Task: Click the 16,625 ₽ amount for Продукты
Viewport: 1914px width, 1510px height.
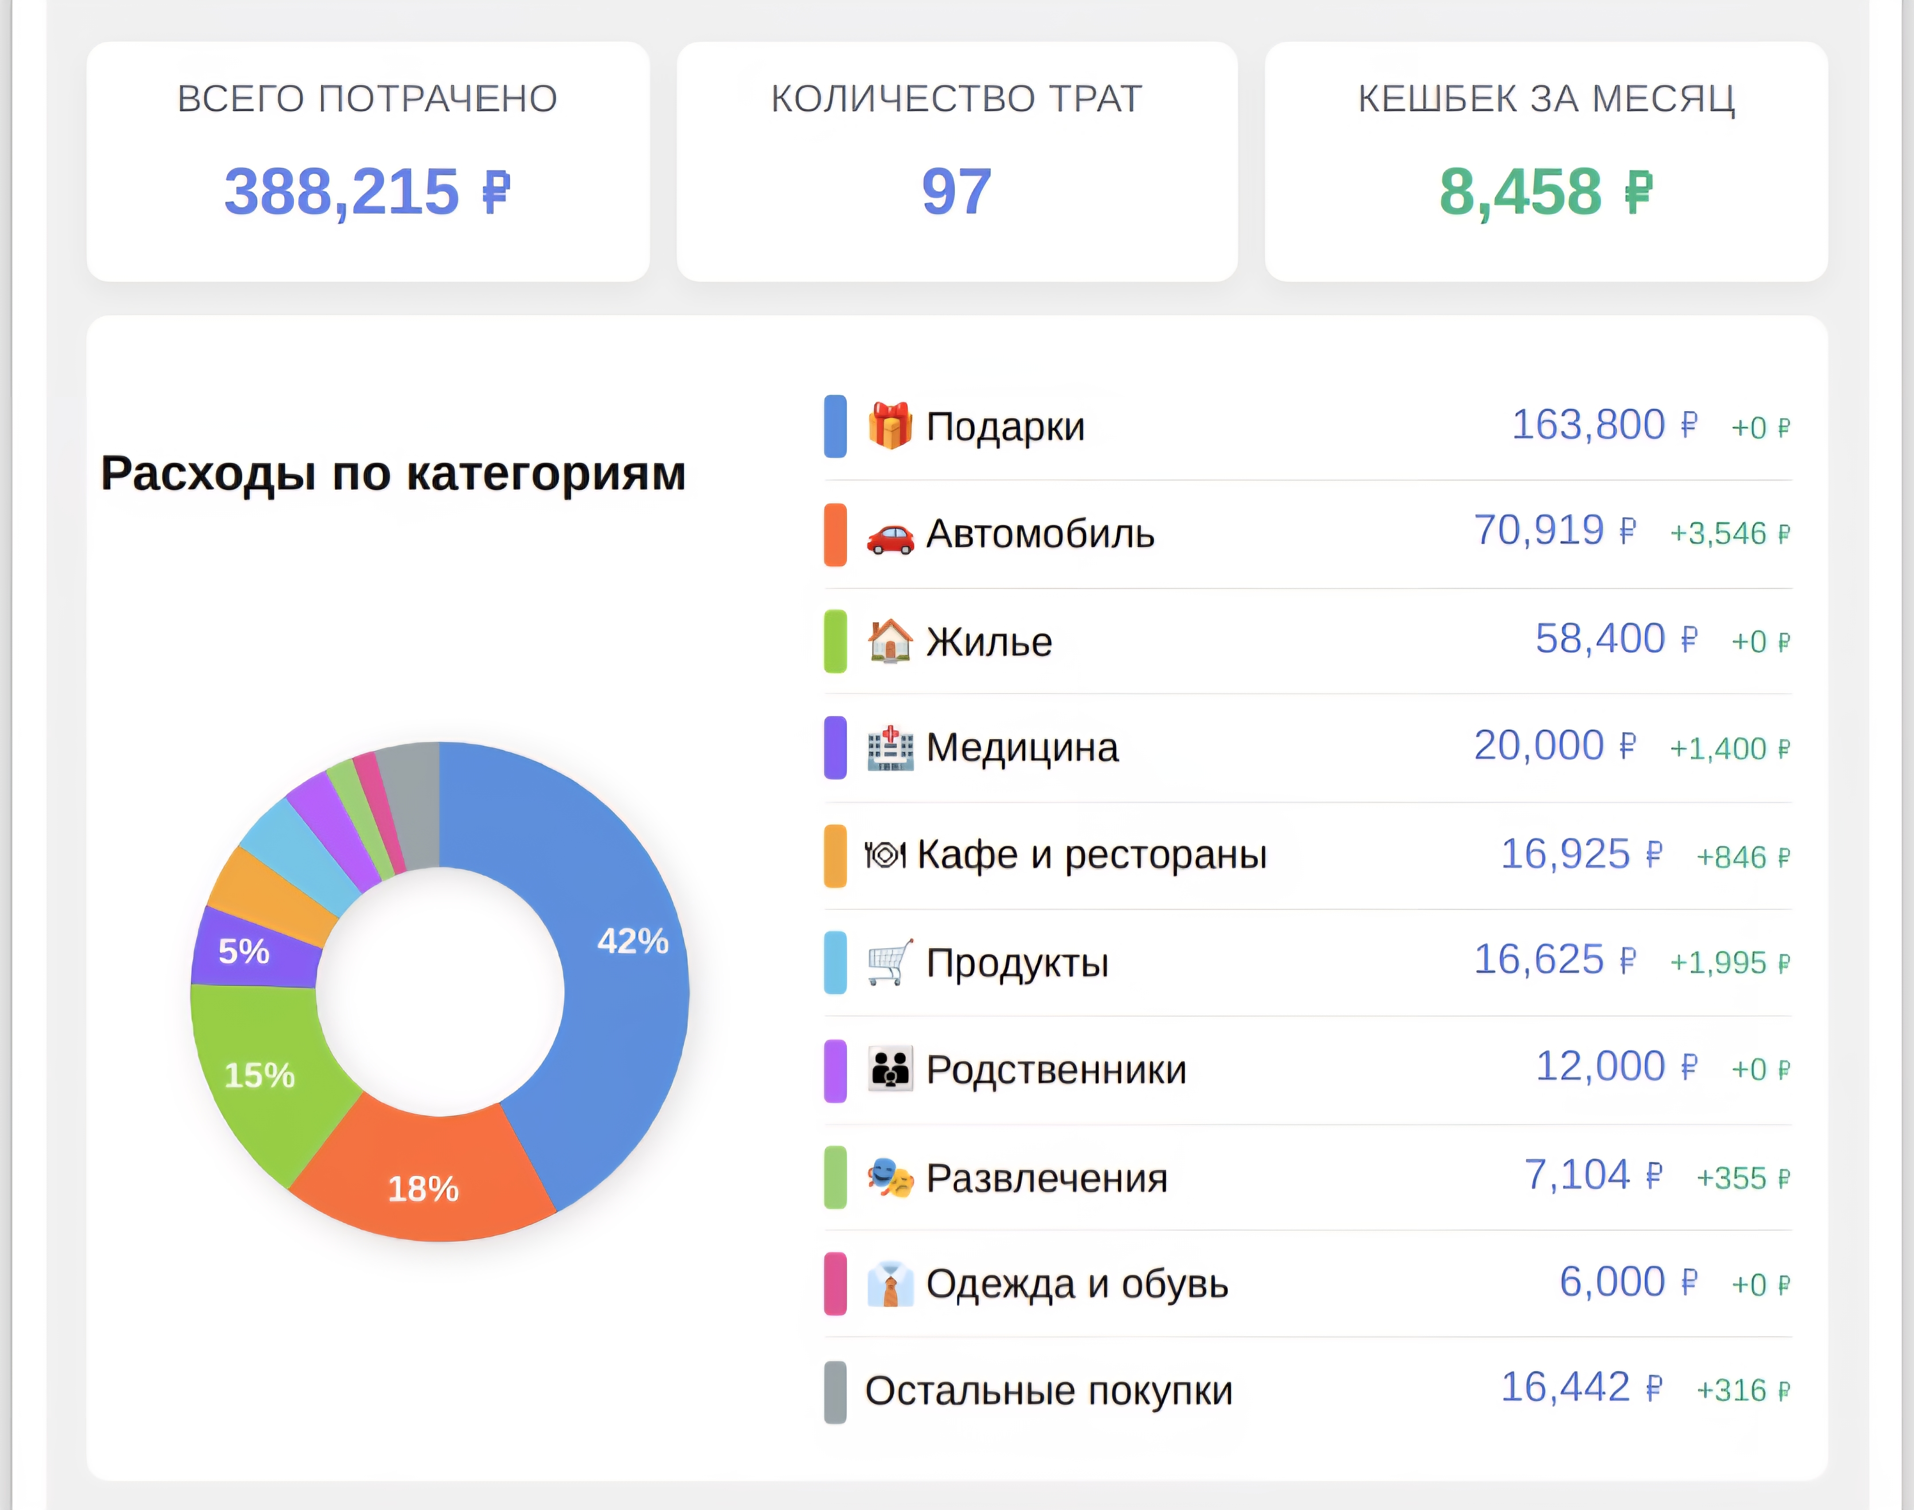Action: click(x=1555, y=959)
